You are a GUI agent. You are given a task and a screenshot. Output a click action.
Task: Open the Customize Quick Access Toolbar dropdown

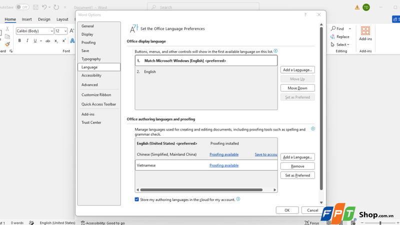pyautogui.click(x=65, y=7)
